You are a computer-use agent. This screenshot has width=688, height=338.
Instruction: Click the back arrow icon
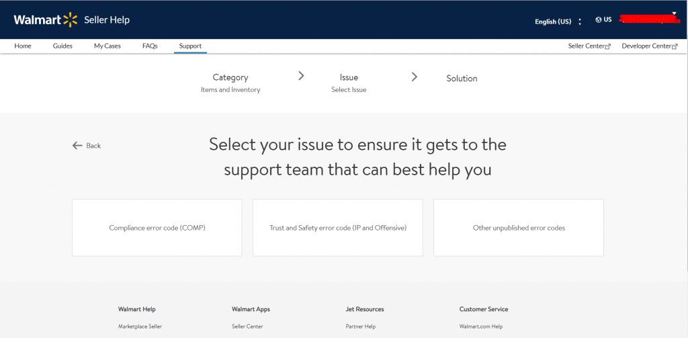click(78, 146)
